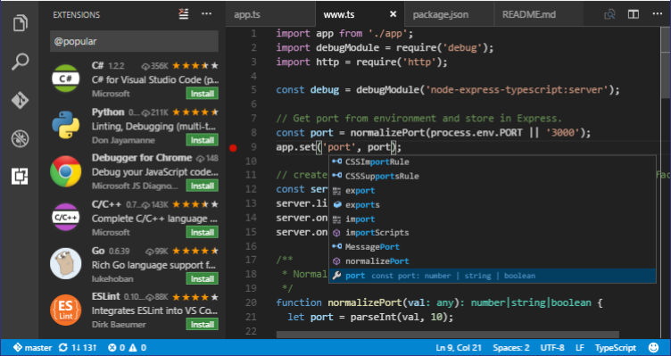671x356 pixels.
Task: Accept the highlighted port suggestion
Action: [x=493, y=276]
